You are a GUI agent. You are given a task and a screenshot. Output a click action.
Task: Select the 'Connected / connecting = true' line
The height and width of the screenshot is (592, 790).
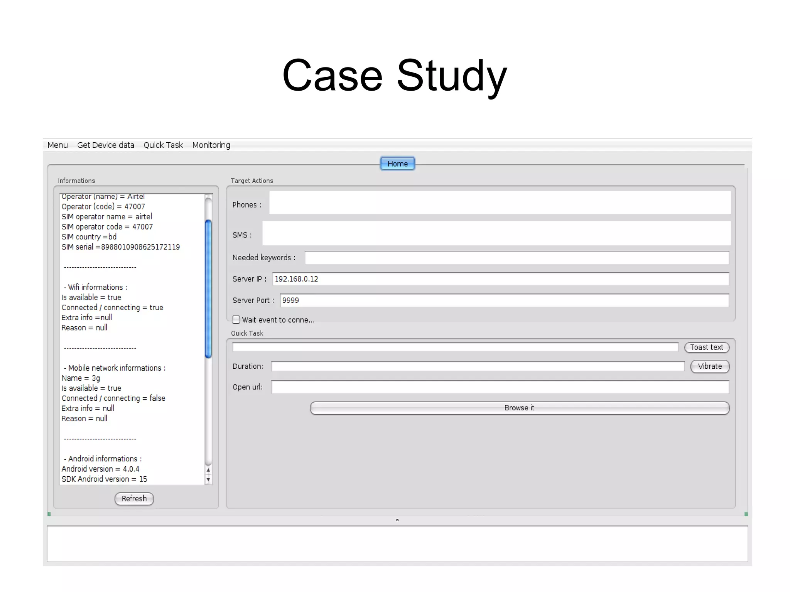tap(112, 307)
